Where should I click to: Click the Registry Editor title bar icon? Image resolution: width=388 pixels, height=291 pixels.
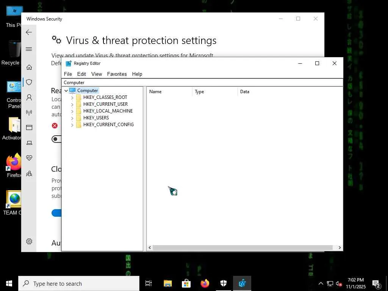pos(69,63)
